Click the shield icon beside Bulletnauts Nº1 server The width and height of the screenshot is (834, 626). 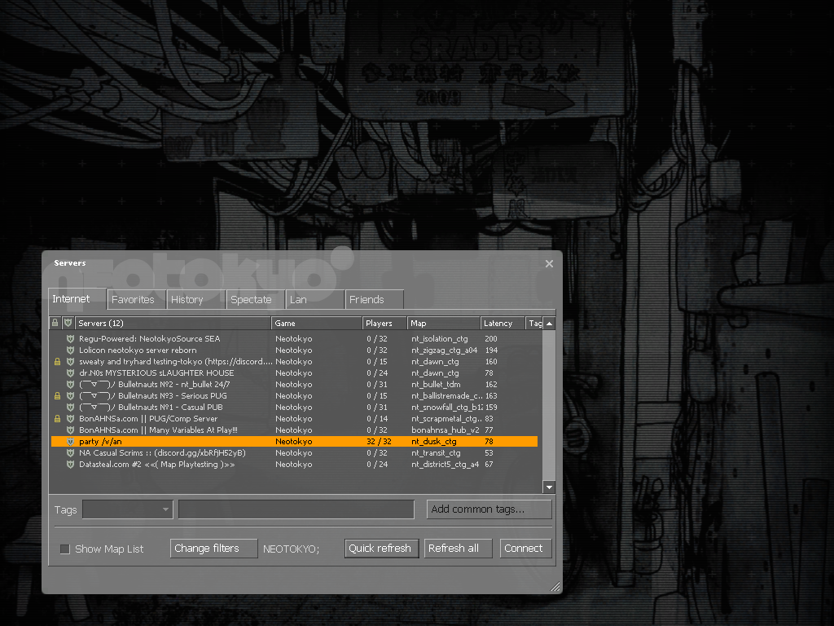click(x=70, y=408)
